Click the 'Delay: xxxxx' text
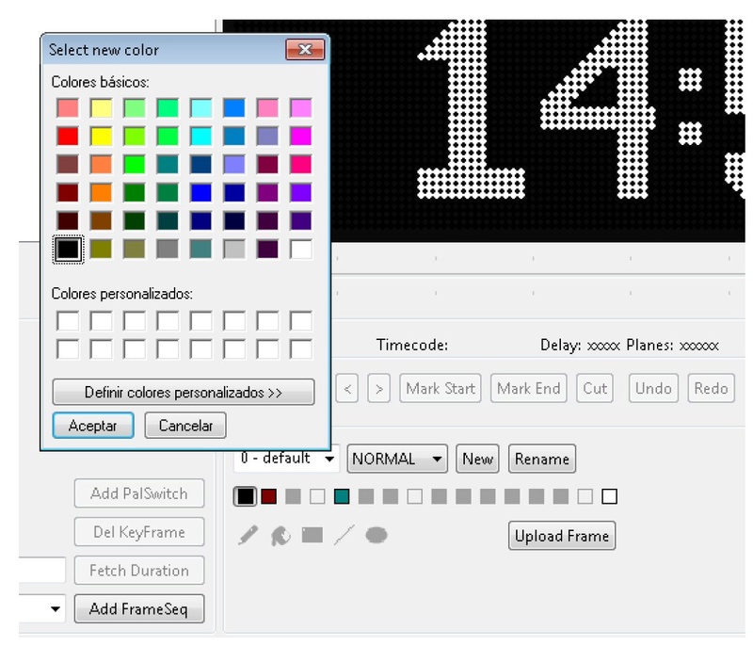 point(580,345)
